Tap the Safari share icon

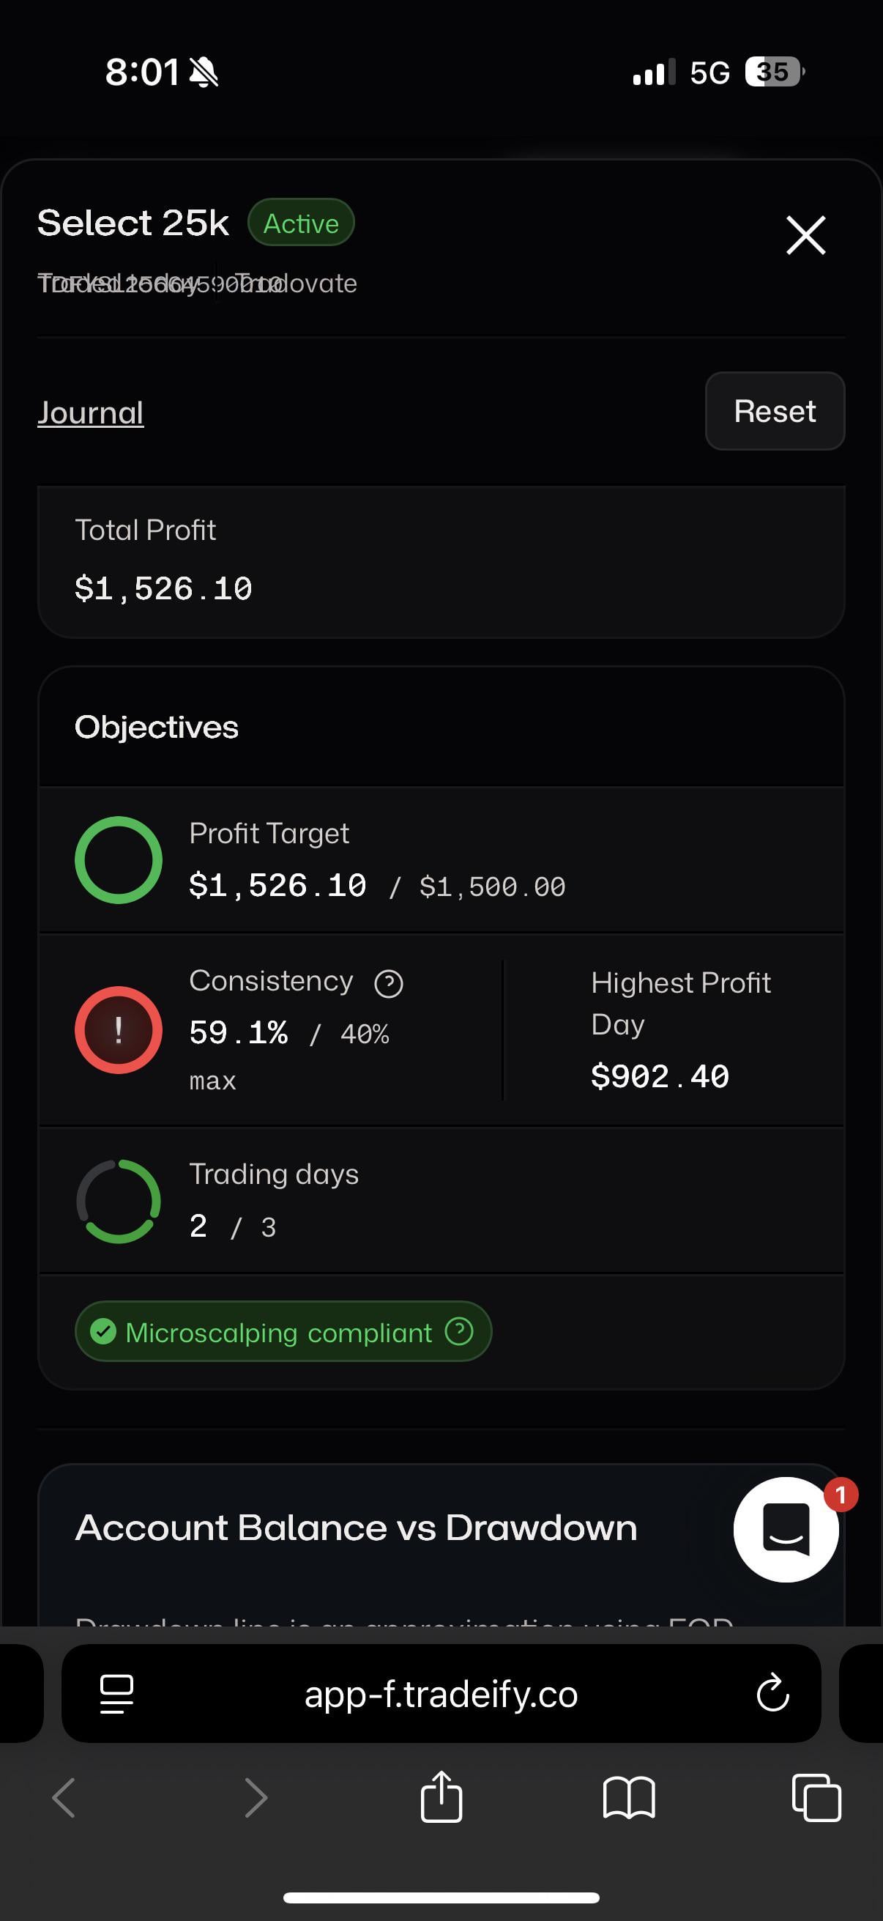[441, 1797]
